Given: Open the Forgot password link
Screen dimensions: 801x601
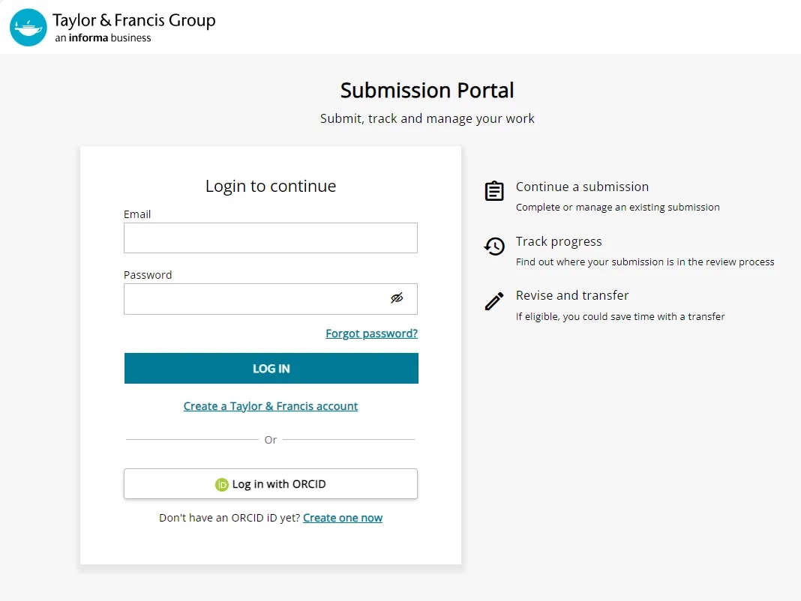Looking at the screenshot, I should pyautogui.click(x=371, y=333).
